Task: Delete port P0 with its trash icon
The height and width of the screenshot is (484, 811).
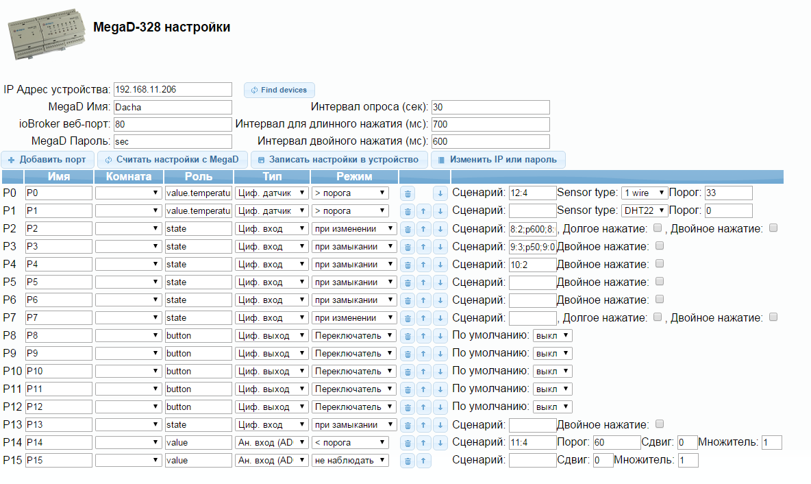Action: [x=408, y=193]
